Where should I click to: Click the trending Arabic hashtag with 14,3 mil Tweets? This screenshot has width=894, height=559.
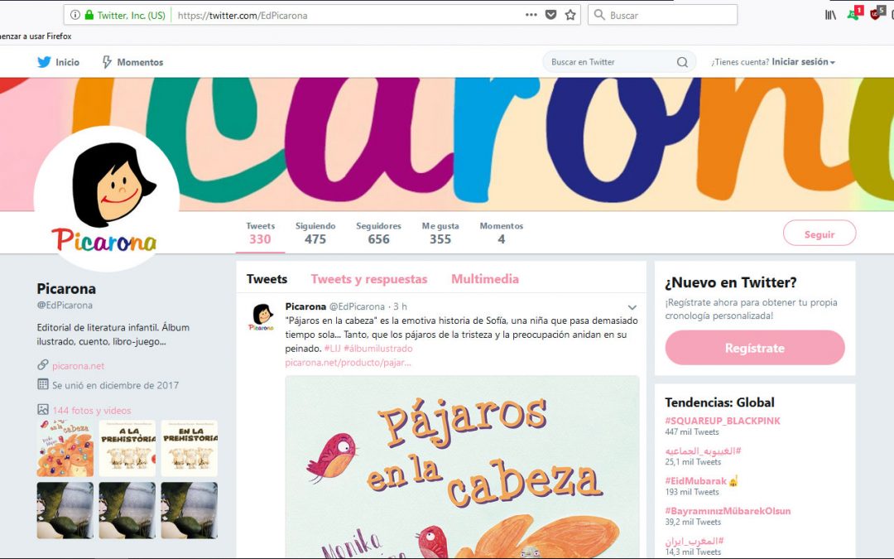[x=695, y=541]
